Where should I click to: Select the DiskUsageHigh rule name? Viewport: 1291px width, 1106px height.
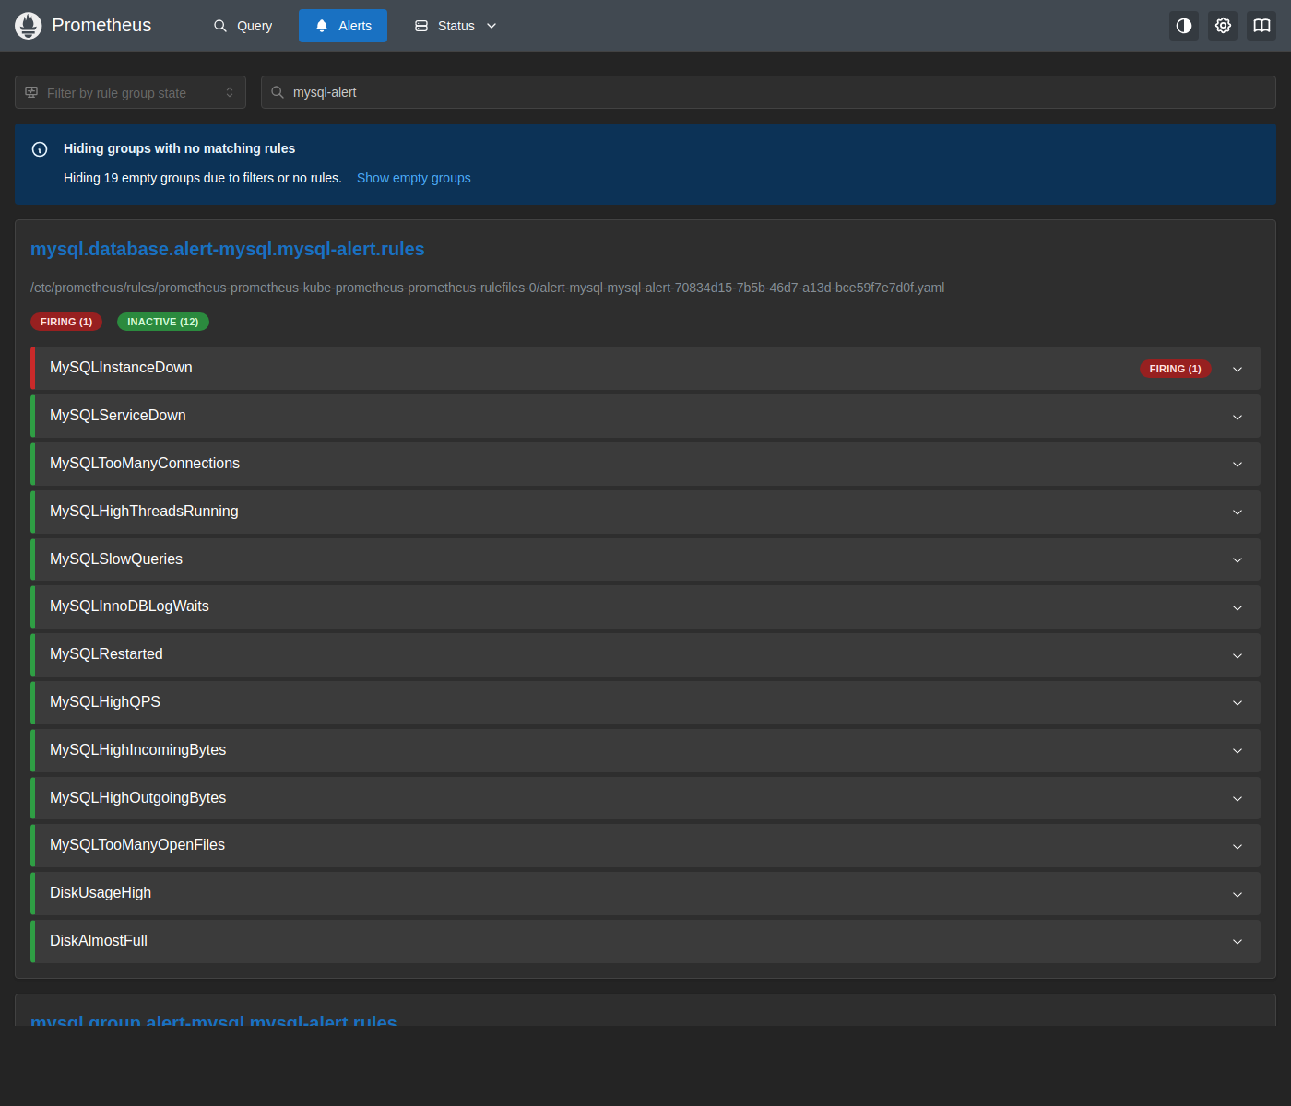[x=101, y=893]
